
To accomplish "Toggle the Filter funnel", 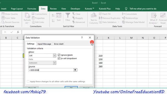I will click(68, 17).
